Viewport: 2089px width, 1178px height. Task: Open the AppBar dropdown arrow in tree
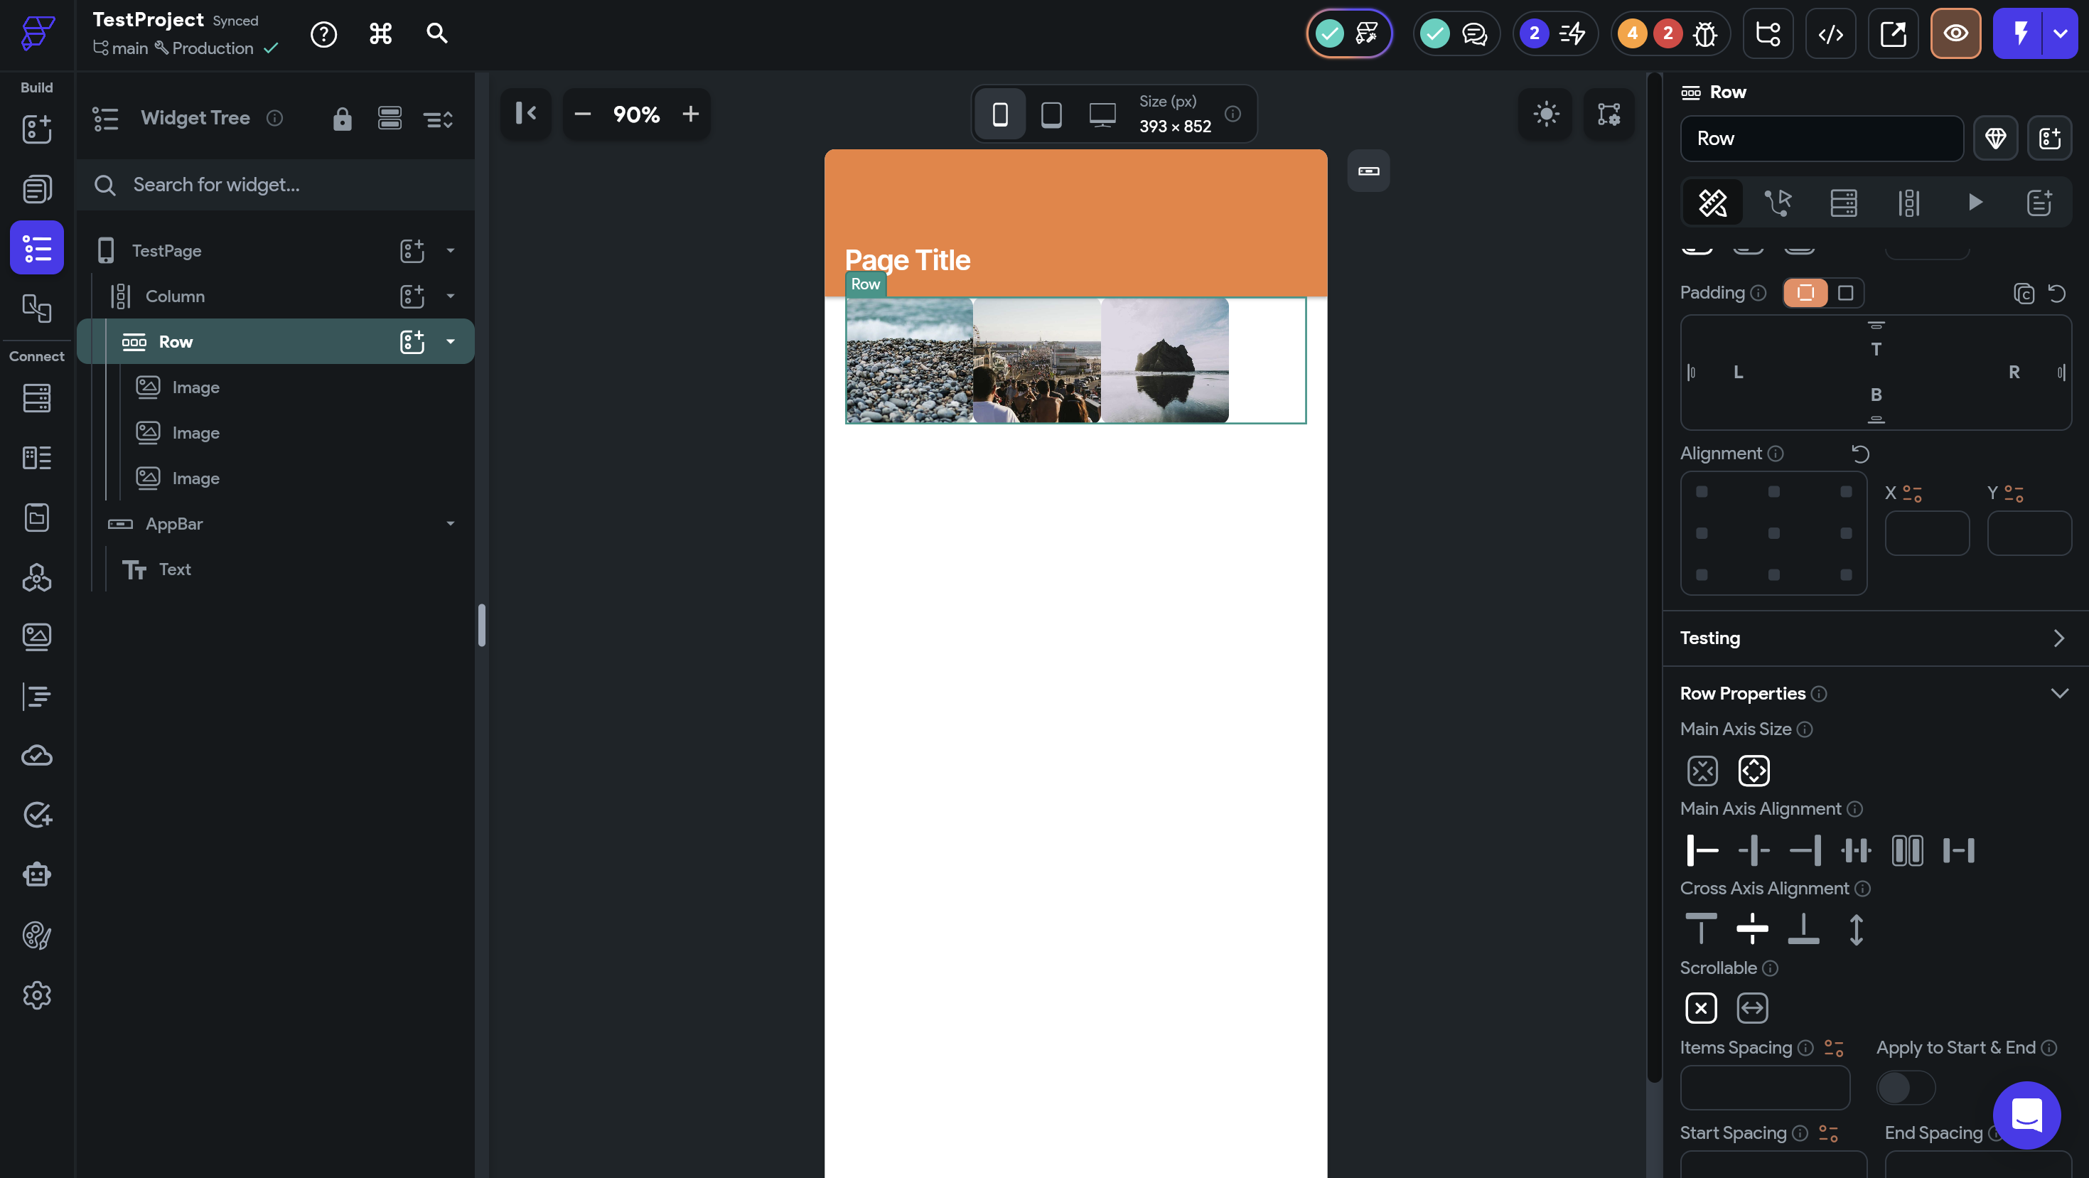(450, 523)
